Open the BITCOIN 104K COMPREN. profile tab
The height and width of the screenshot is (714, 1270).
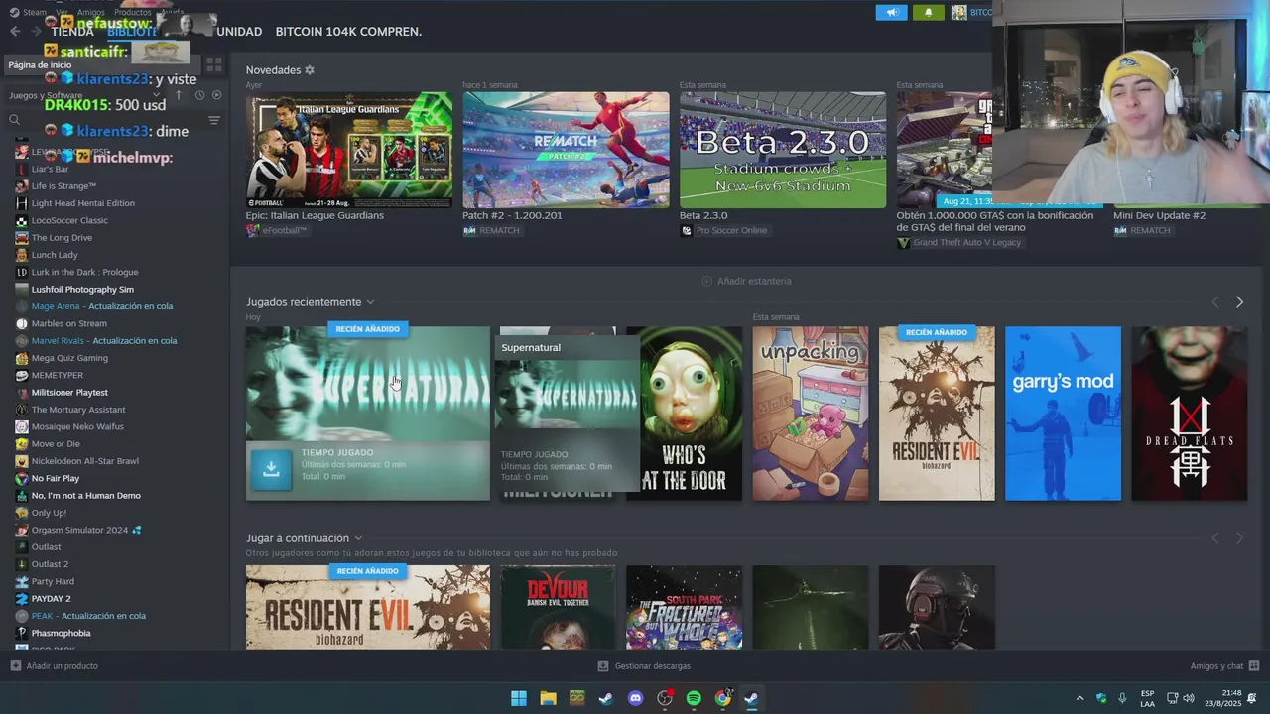coord(348,32)
